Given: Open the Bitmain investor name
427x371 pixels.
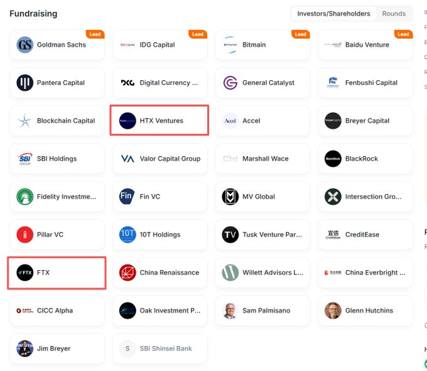Looking at the screenshot, I should (254, 44).
